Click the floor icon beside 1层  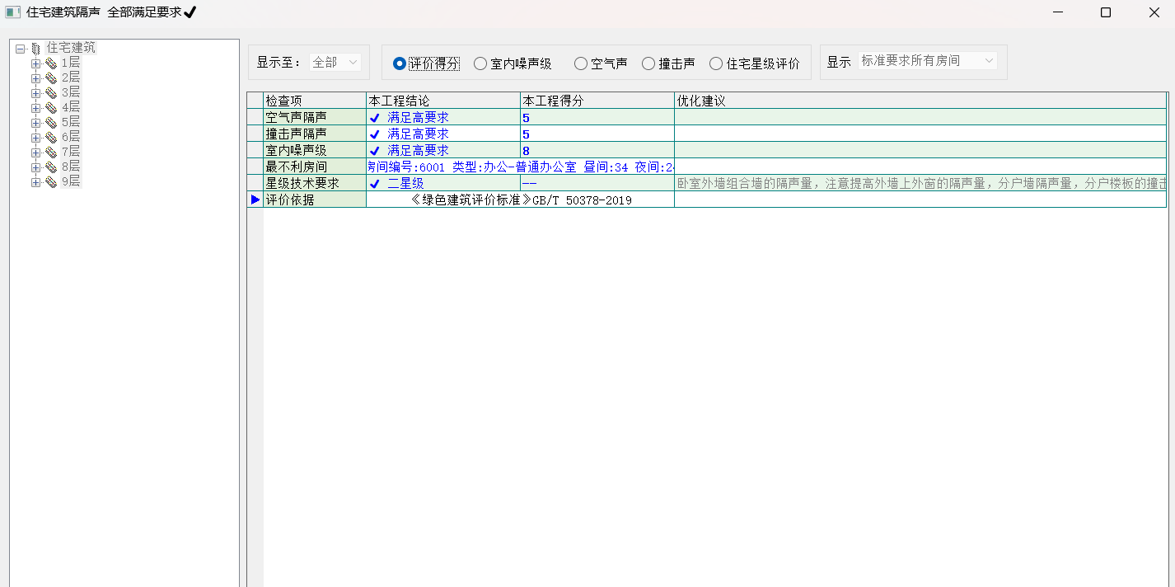pos(51,63)
